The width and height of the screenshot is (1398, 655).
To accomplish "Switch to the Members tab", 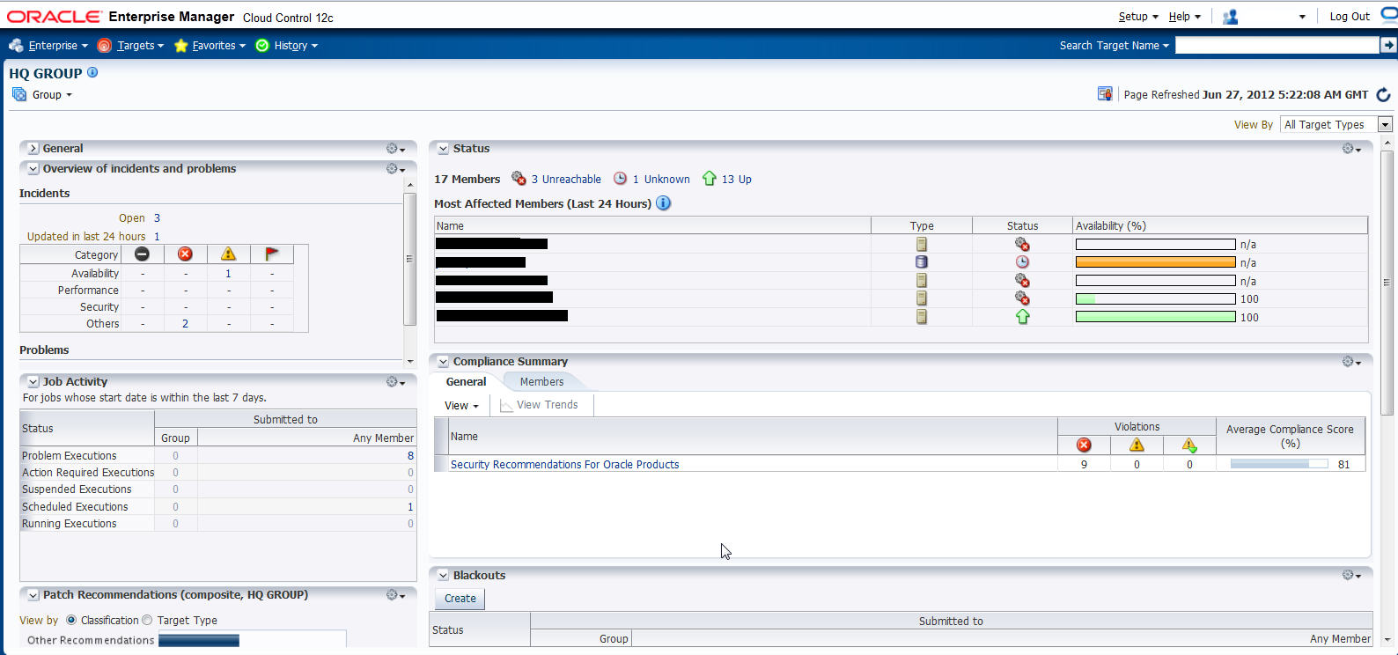I will (541, 382).
